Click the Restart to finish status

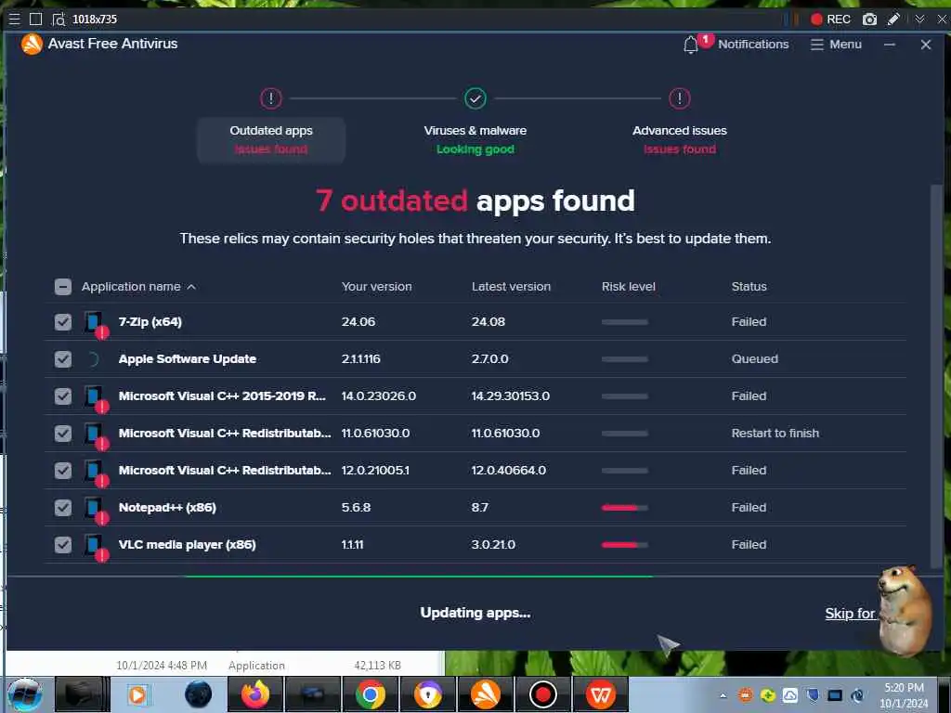pyautogui.click(x=775, y=433)
